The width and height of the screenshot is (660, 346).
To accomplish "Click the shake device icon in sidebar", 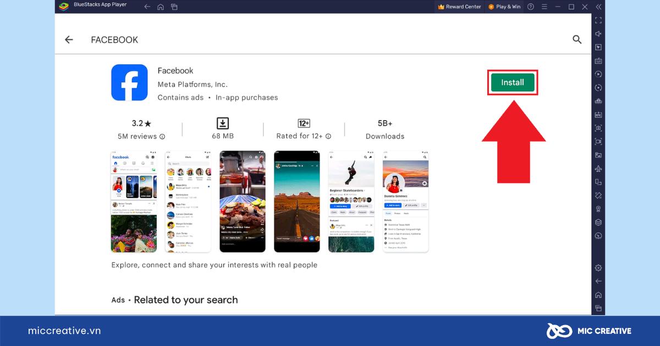I will click(598, 195).
